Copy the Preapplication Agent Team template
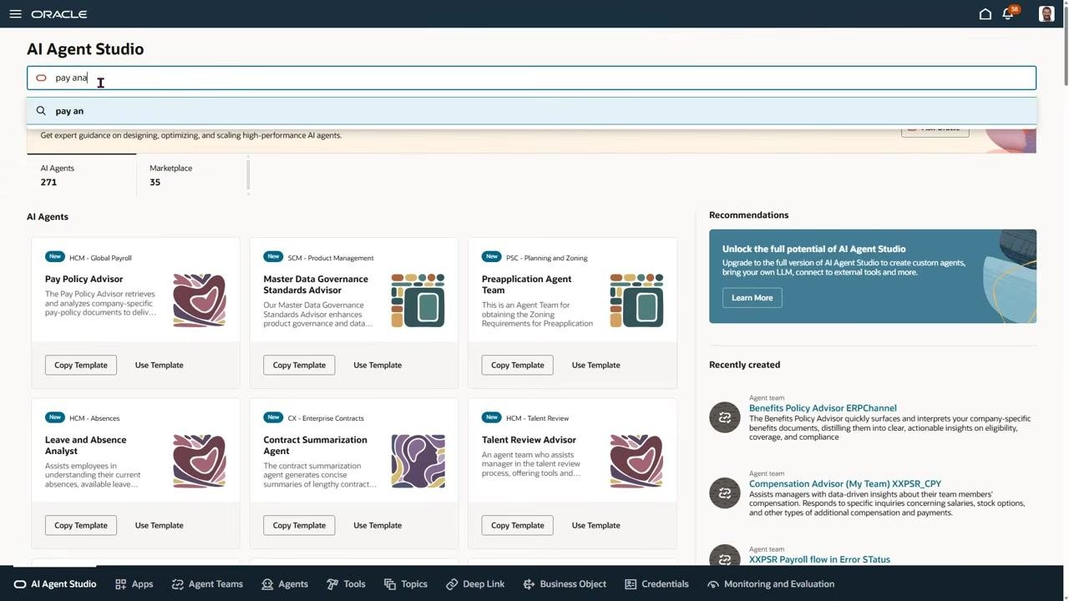This screenshot has width=1069, height=601. point(518,365)
